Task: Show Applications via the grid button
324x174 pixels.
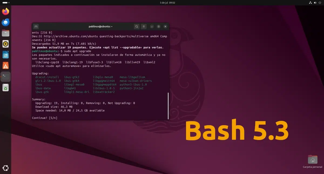Action: click(x=5, y=168)
